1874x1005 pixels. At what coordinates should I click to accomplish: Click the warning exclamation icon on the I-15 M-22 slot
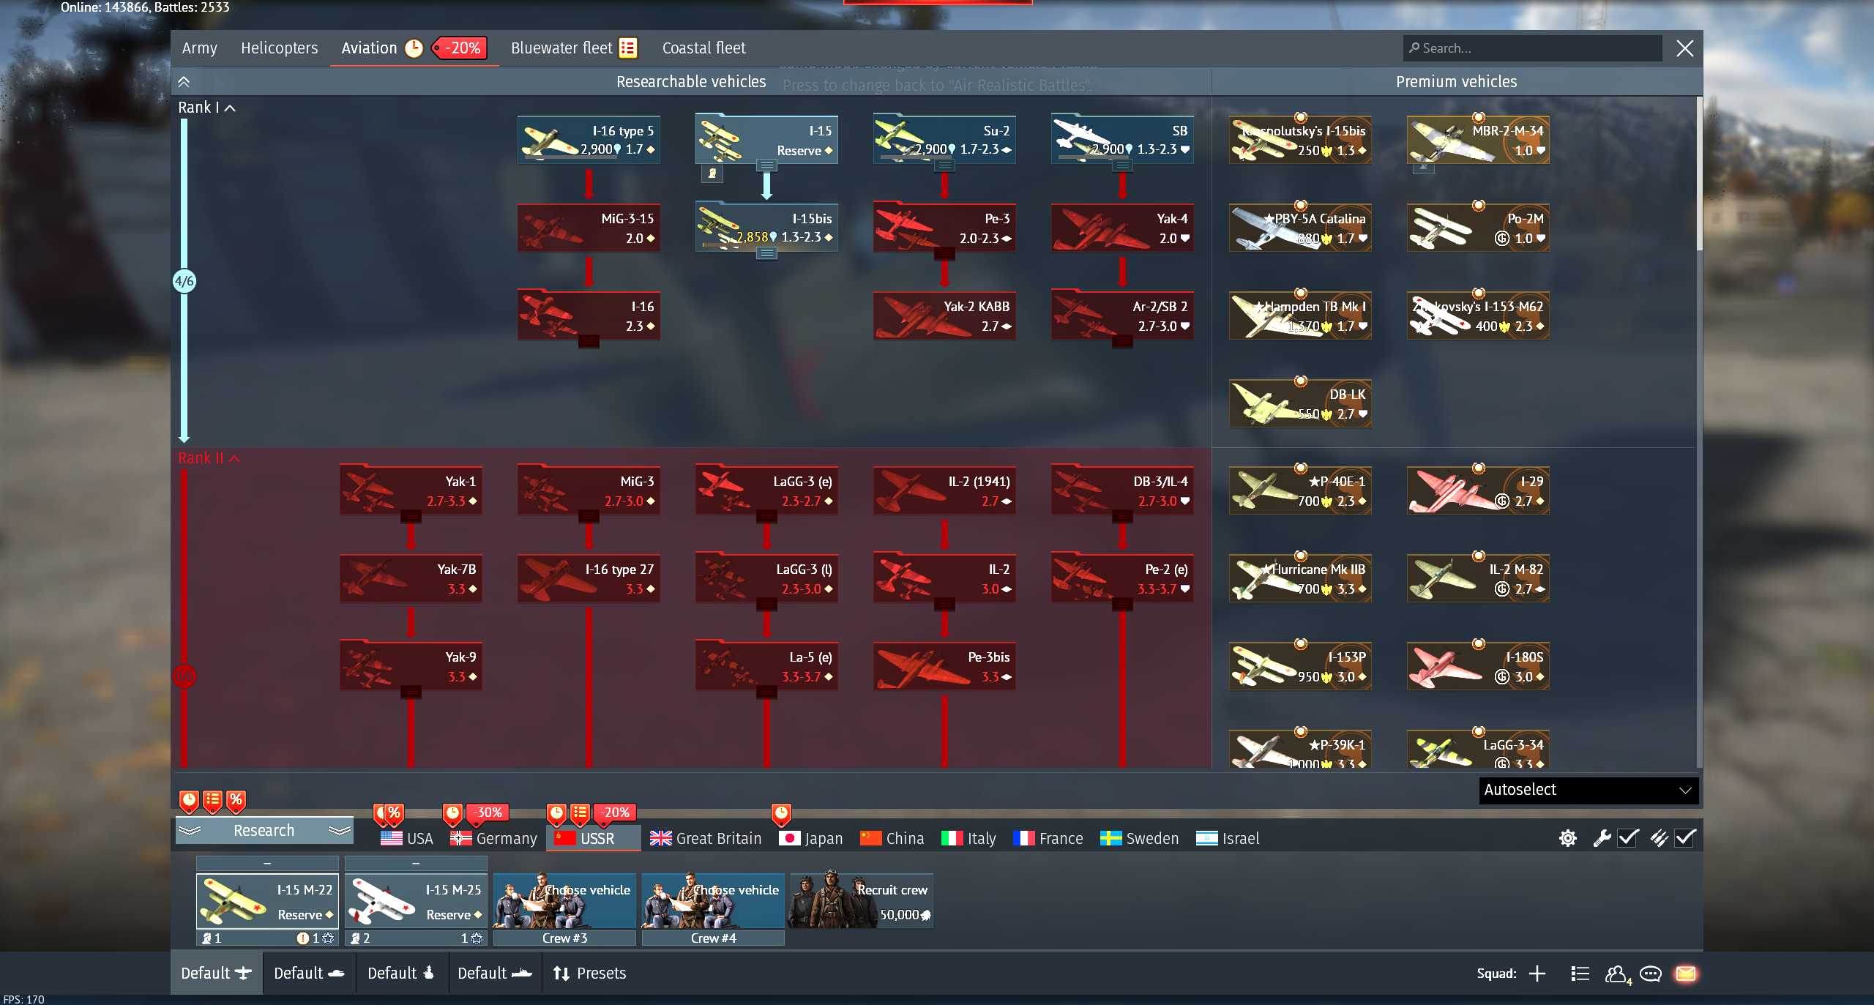(302, 938)
